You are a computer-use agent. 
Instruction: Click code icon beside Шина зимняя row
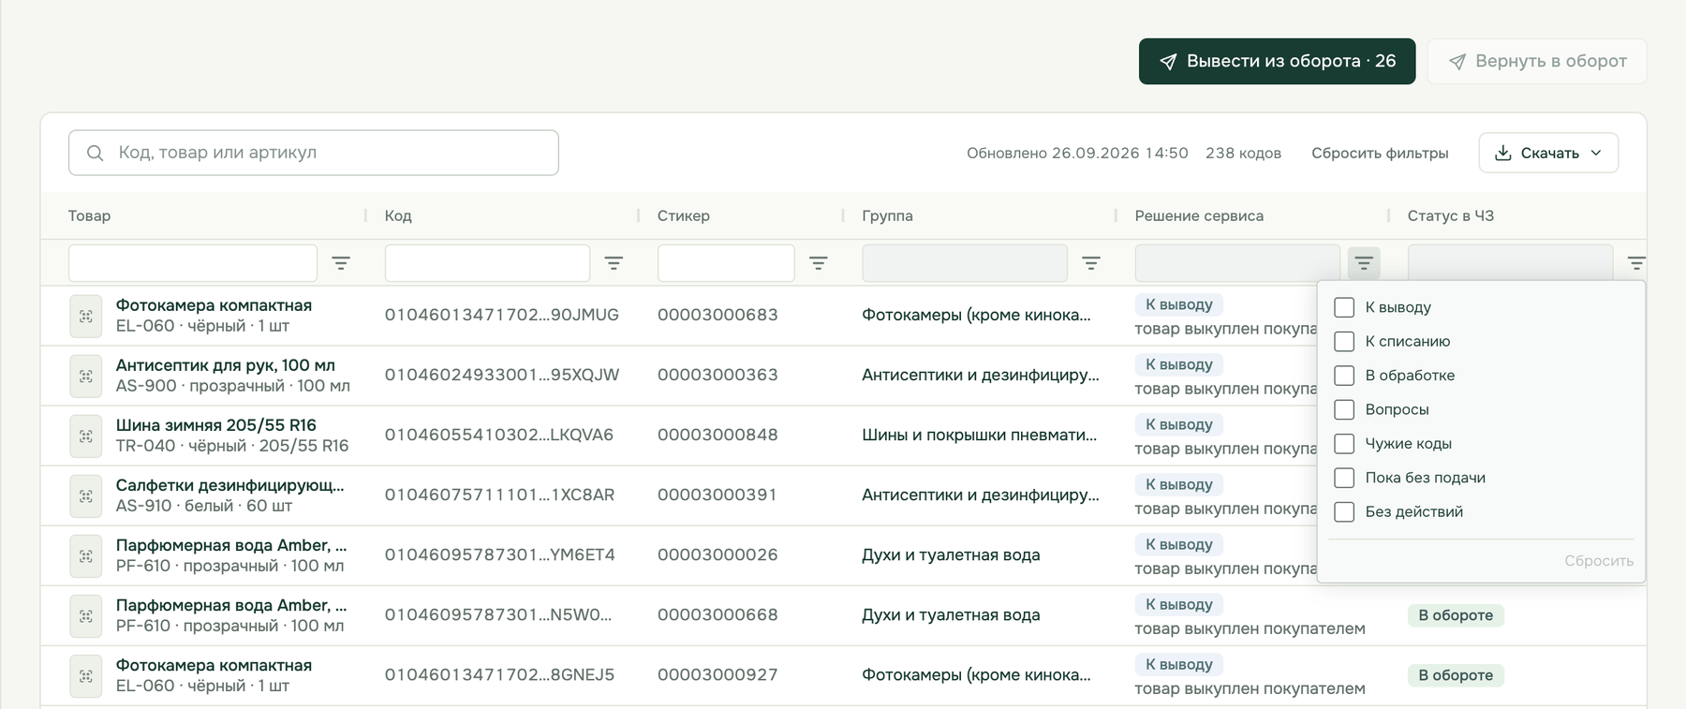[x=86, y=436]
